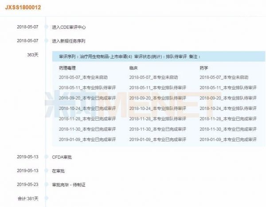Select the 临床 column header
This screenshot has height=207, width=266.
pos(134,68)
